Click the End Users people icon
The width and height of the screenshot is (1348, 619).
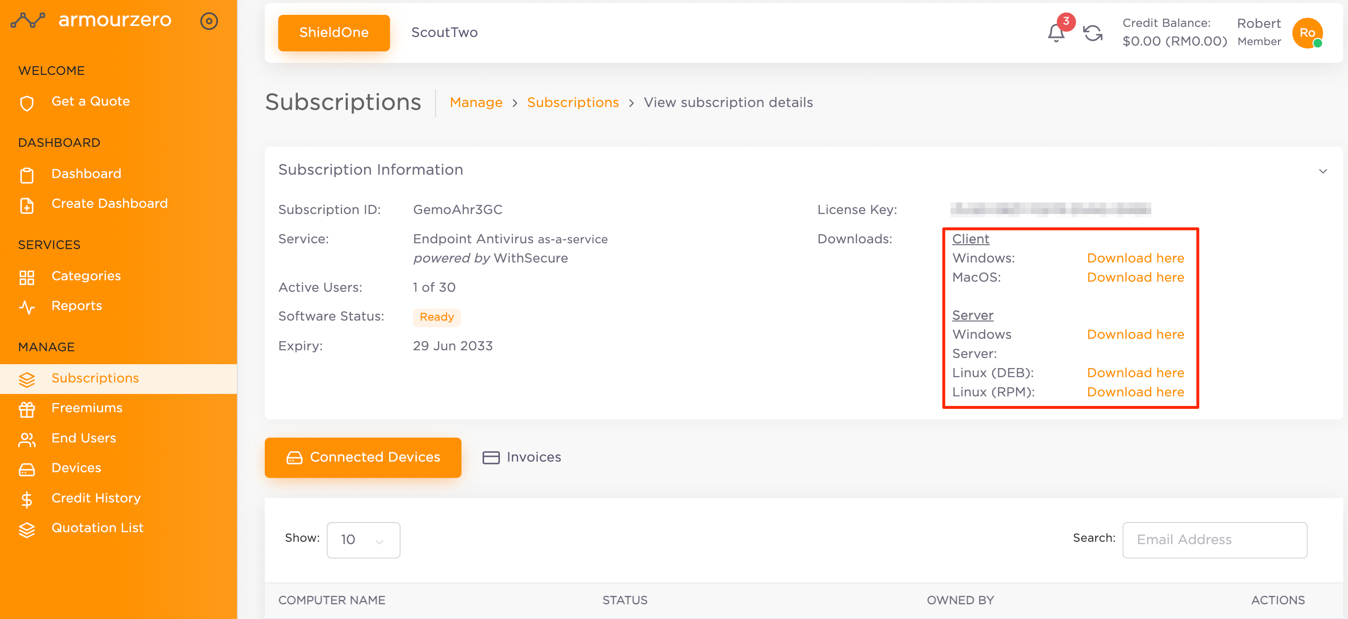27,439
